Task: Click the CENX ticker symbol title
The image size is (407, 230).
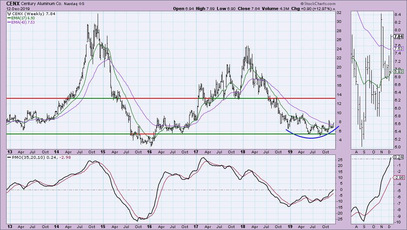Action: point(12,3)
